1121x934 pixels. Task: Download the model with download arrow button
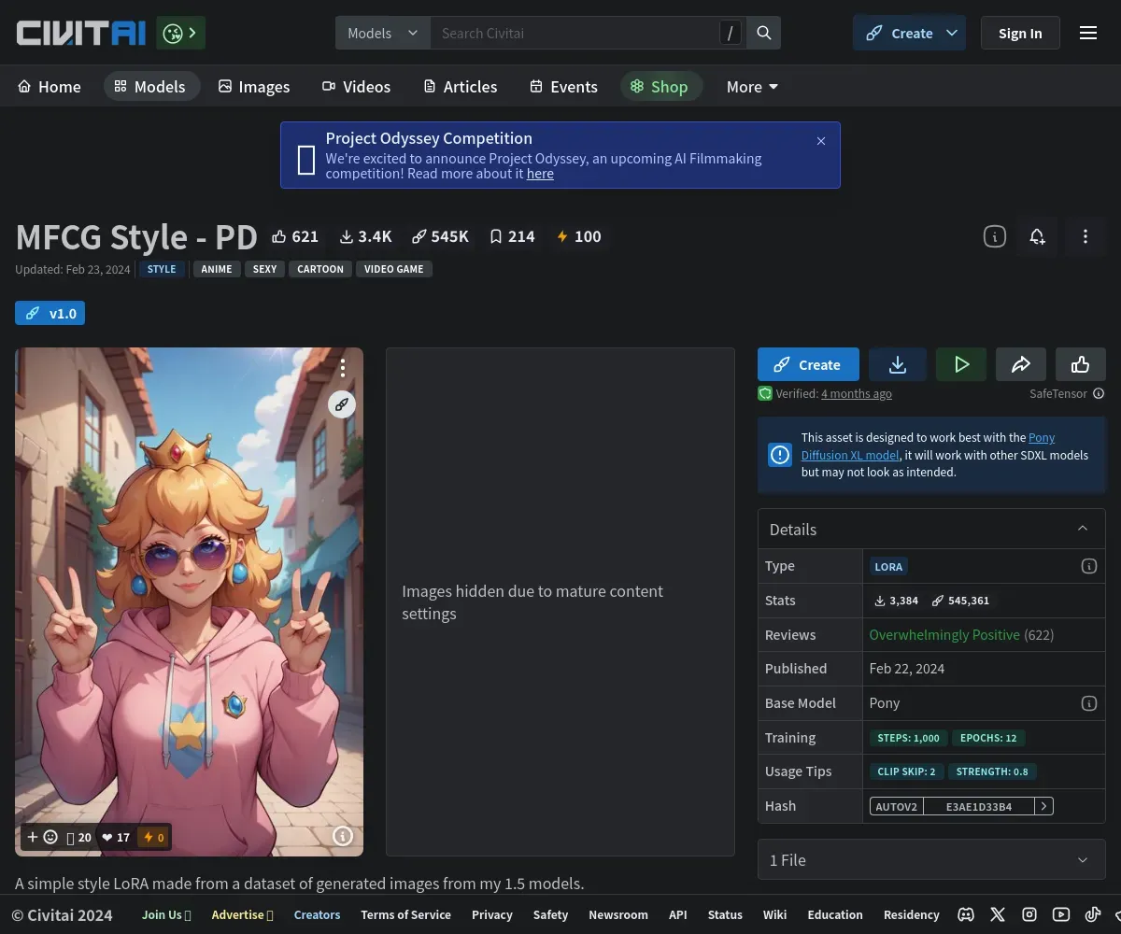point(898,364)
